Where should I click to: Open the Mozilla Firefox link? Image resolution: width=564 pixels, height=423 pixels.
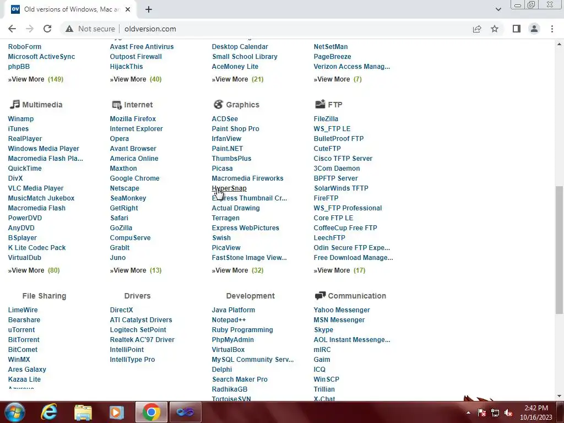pos(133,119)
